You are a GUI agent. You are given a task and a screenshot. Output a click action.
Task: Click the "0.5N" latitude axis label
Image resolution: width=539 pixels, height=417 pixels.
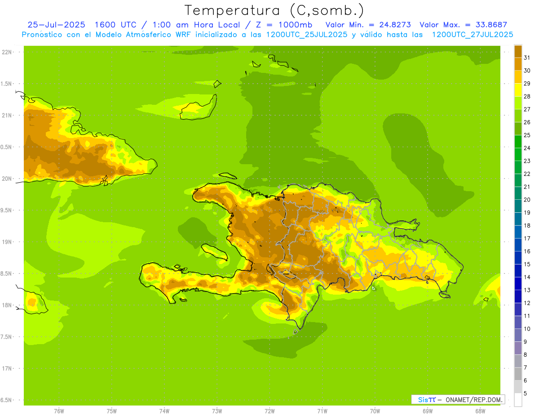point(6,147)
